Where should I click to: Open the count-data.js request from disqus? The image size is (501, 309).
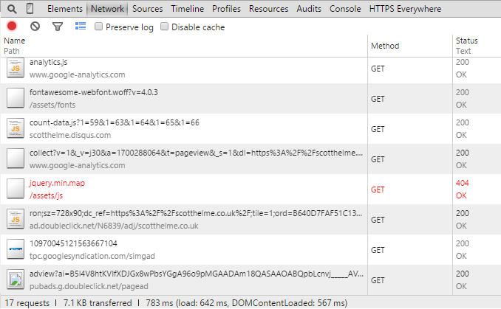pyautogui.click(x=115, y=122)
